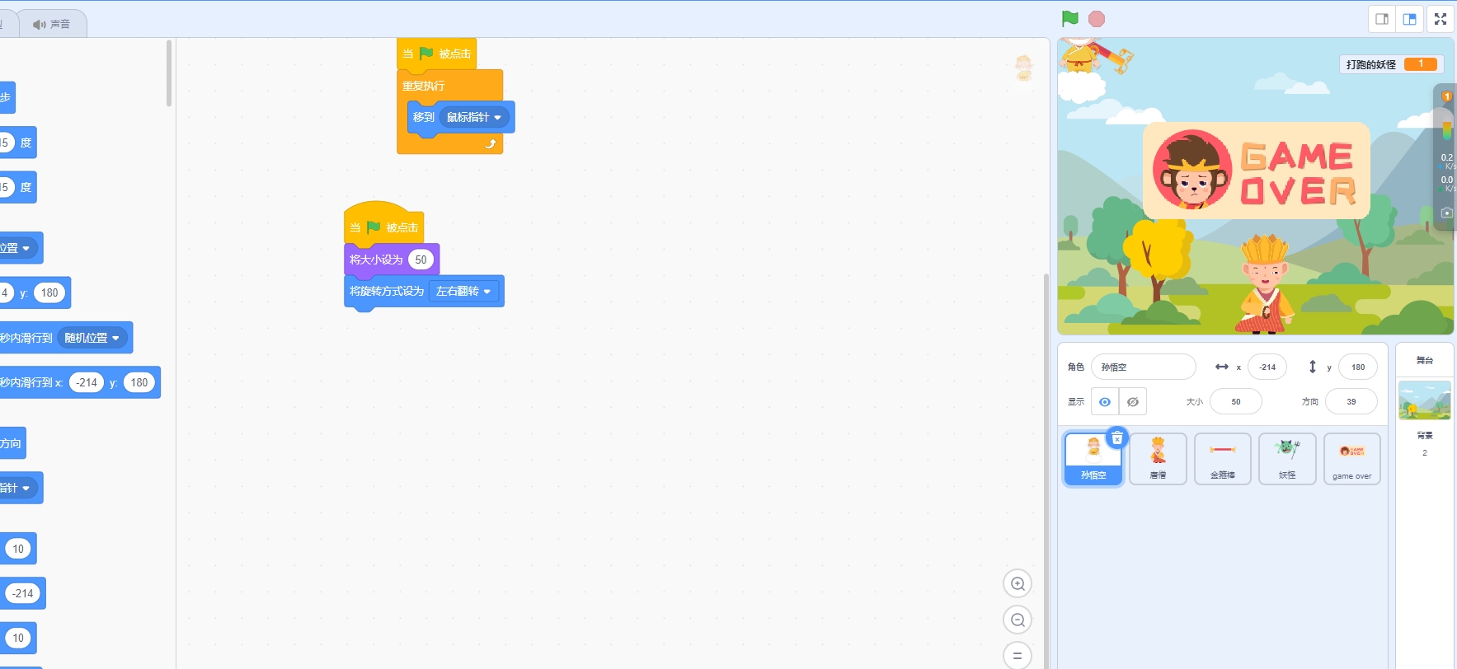Reset workspace zoom to default
Viewport: 1457px width, 669px height.
[1018, 656]
